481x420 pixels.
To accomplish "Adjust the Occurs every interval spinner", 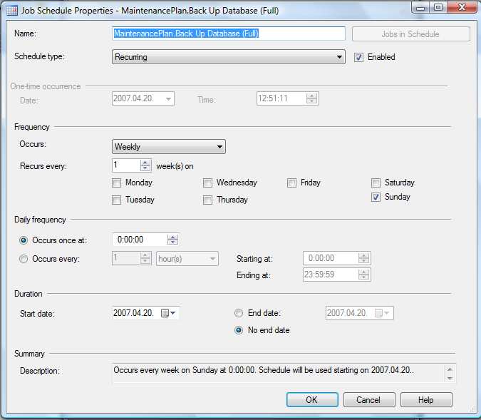I will (x=145, y=259).
